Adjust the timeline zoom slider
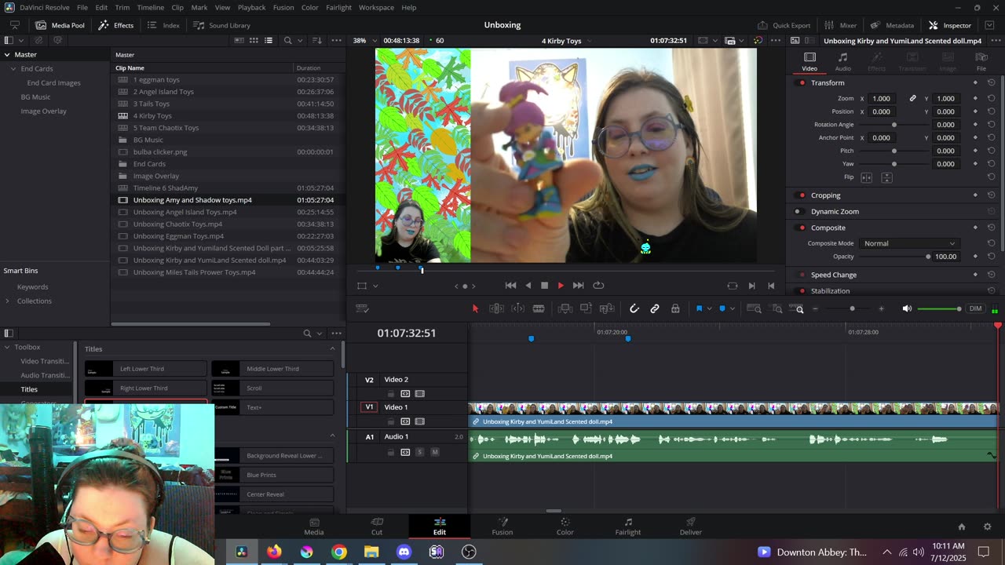Viewport: 1005px width, 565px height. tap(852, 308)
